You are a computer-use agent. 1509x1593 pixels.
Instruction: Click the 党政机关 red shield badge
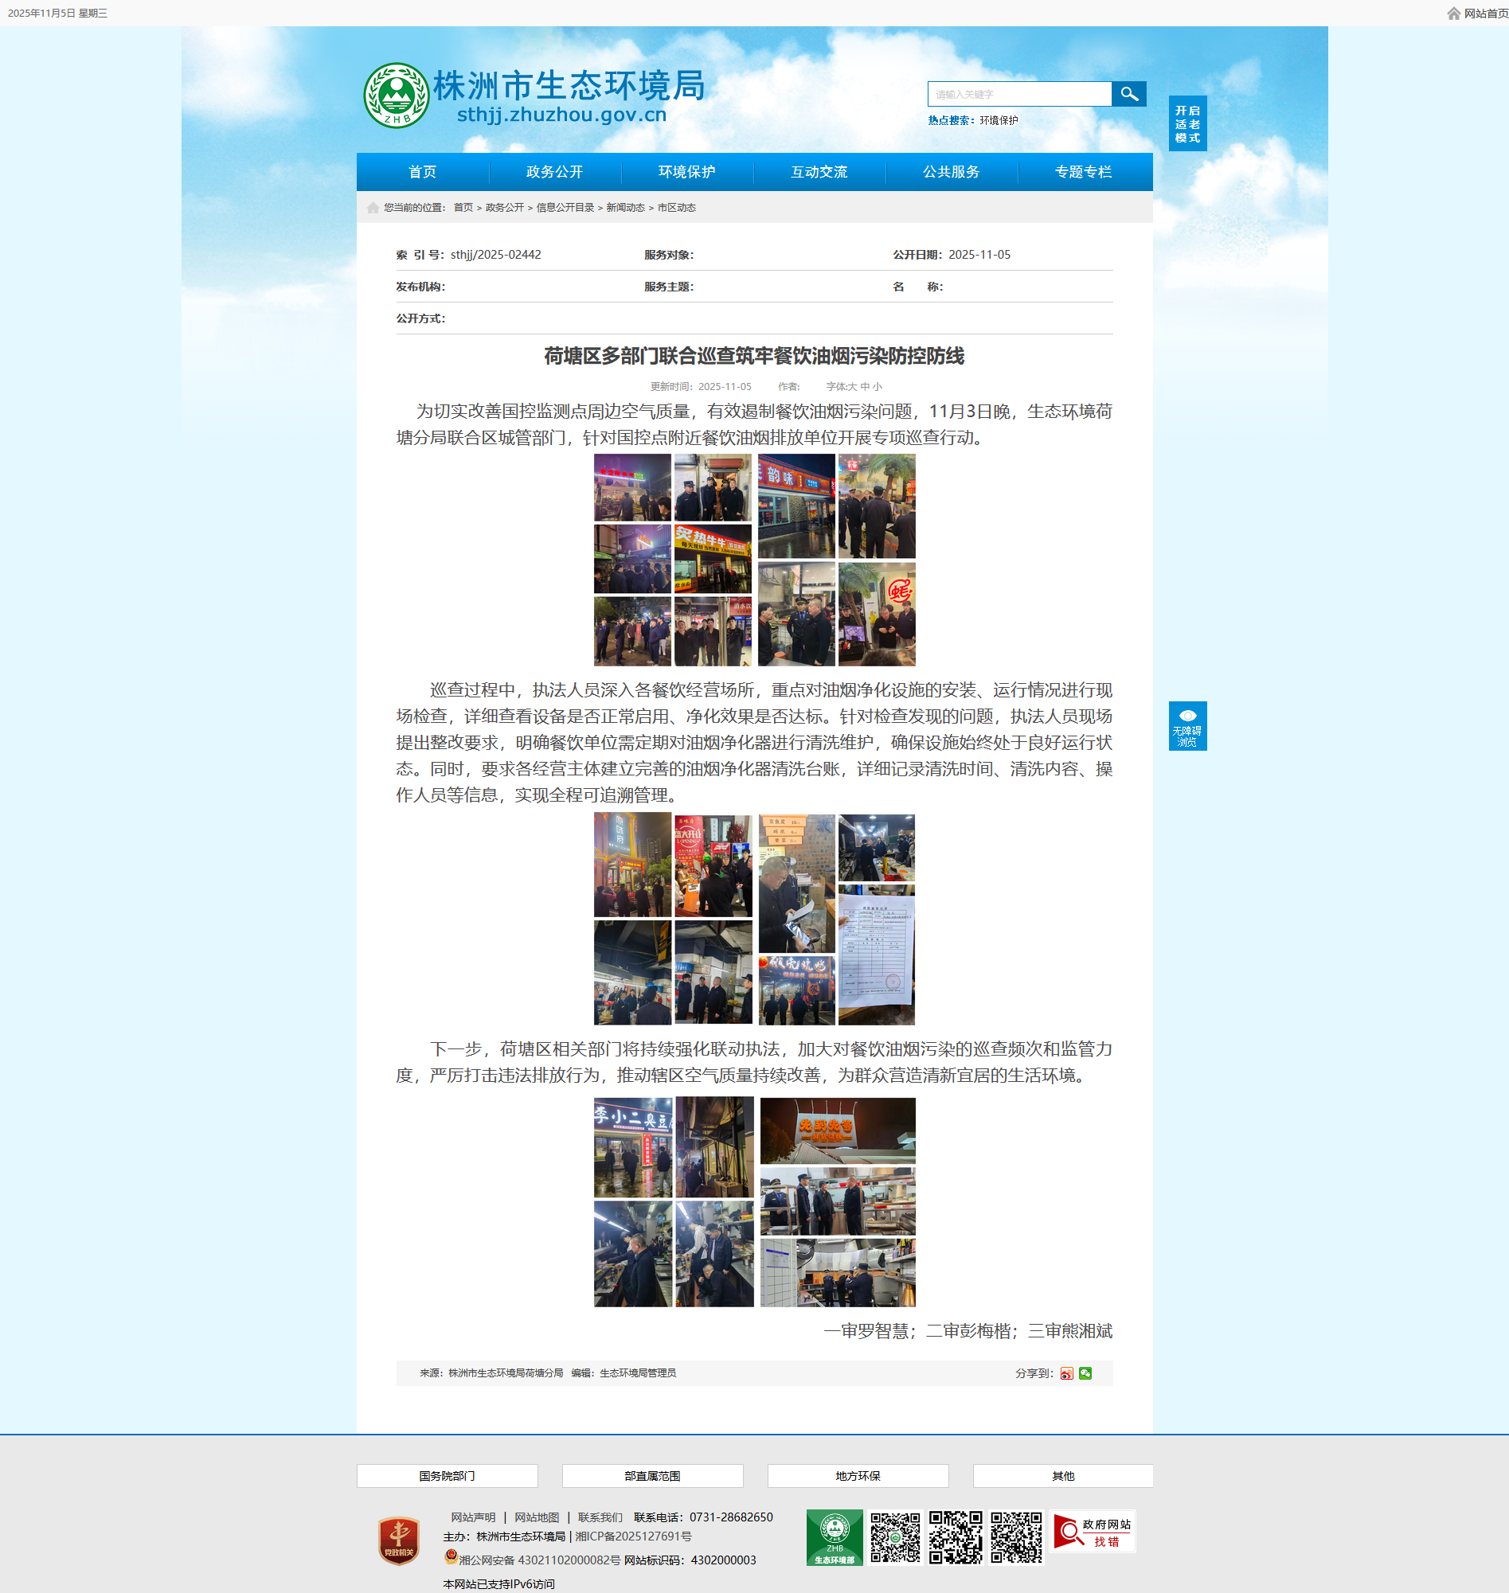point(399,1540)
